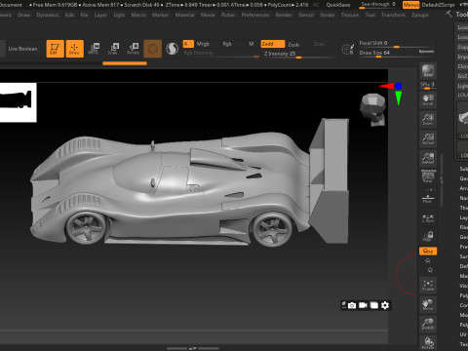Adjust the Z Intensity slider

(299, 54)
